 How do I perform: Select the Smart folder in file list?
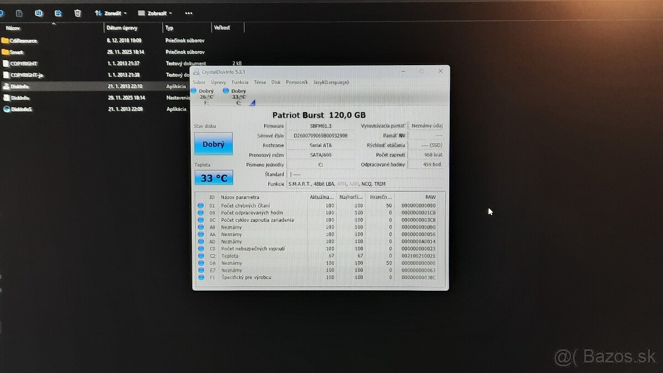click(15, 52)
